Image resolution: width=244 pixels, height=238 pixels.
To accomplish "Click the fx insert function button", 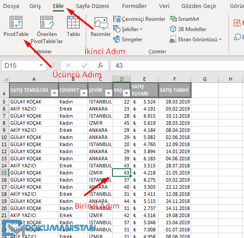I will pos(100,65).
